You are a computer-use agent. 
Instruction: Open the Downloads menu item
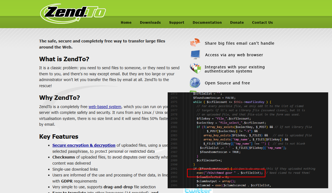[150, 23]
